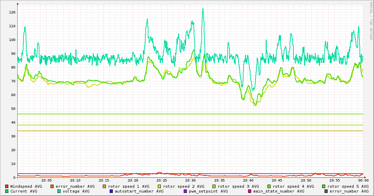Screen dimensions: 374x196
Task: Click the 80 value on the vertical axis
Action: pos(13,68)
